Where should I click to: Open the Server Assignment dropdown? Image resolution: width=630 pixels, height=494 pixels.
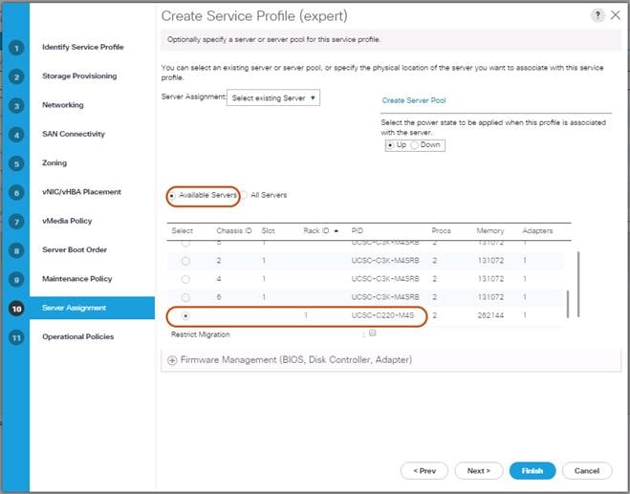coord(273,97)
